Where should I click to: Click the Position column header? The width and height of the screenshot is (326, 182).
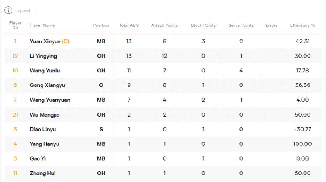[x=101, y=25]
